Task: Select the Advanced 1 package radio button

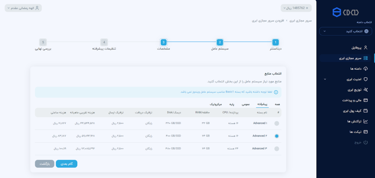Action: click(276, 123)
